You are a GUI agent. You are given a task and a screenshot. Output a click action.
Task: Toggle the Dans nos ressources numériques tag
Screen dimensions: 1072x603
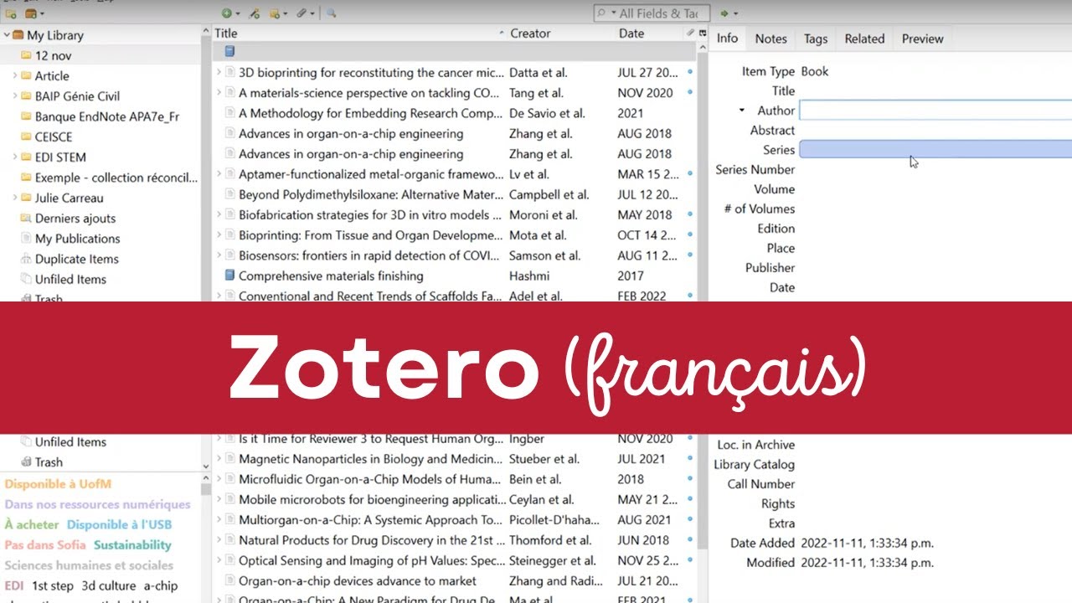click(x=97, y=504)
